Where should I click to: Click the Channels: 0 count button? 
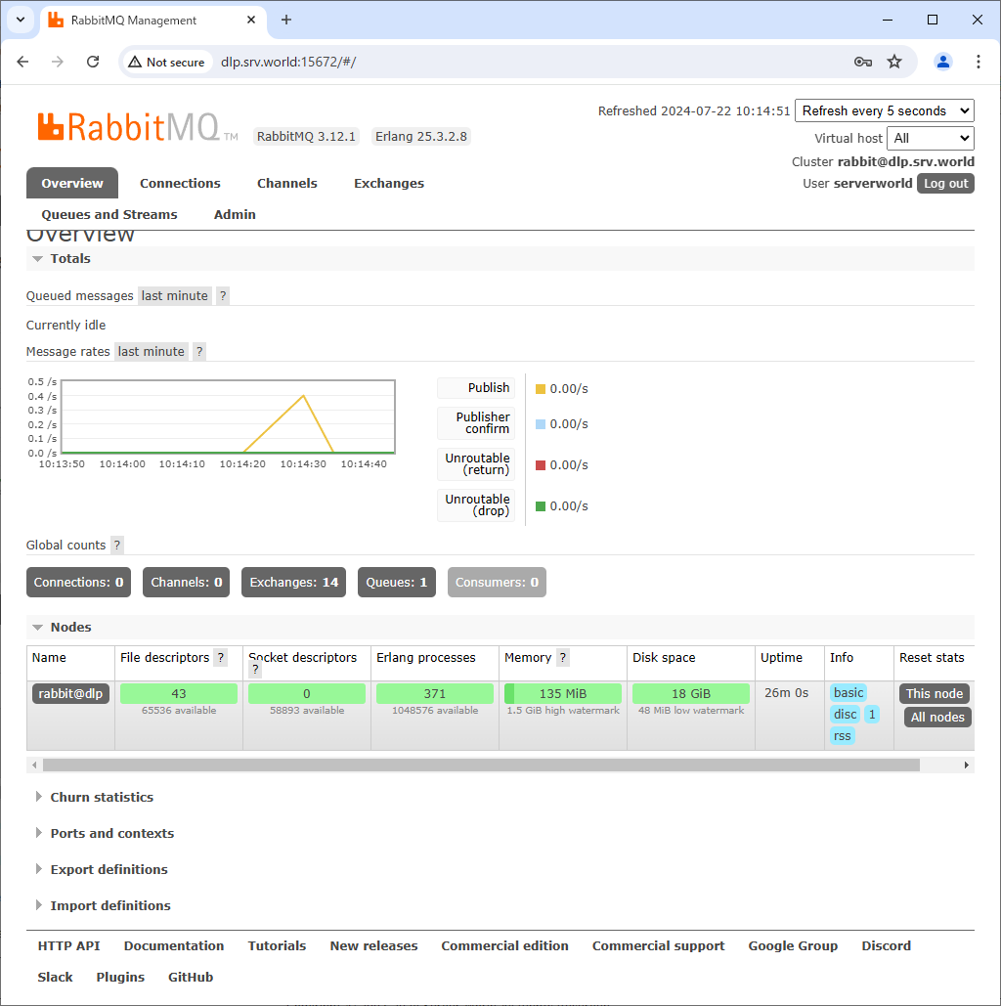[186, 582]
